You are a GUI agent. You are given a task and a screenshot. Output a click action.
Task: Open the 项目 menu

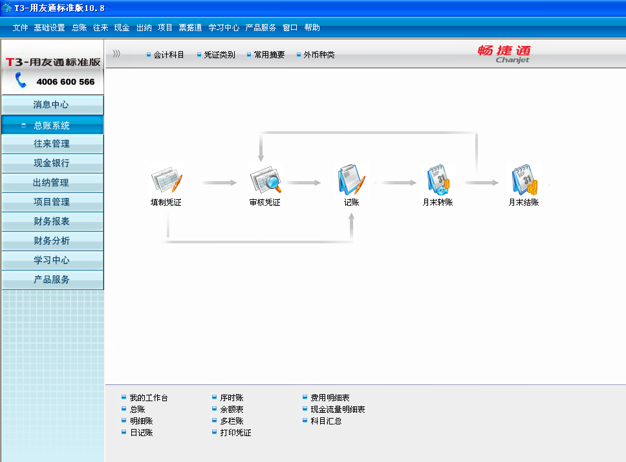[x=165, y=28]
